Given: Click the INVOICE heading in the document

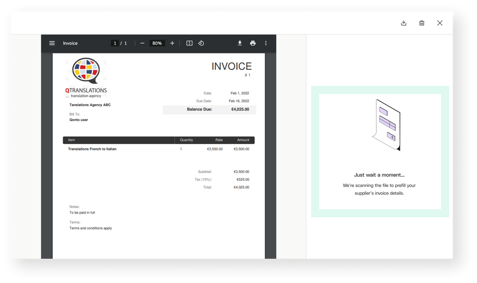Looking at the screenshot, I should click(231, 67).
